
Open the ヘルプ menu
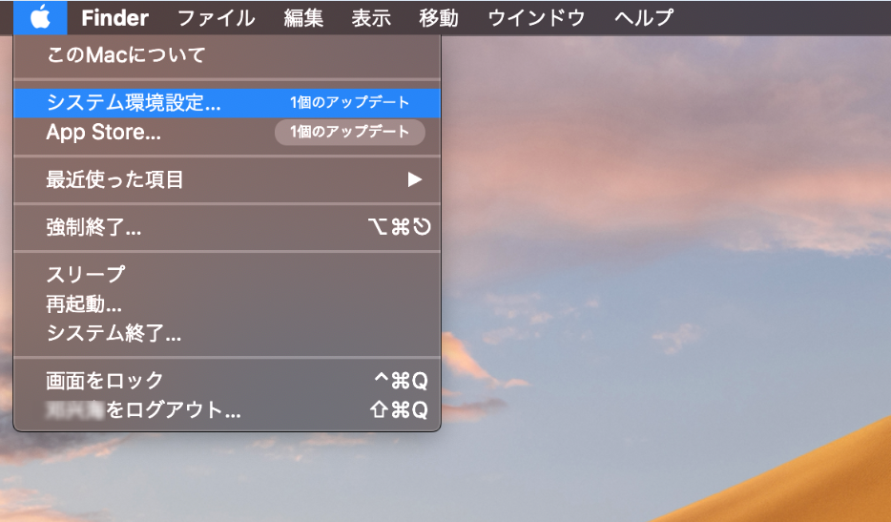tap(643, 17)
